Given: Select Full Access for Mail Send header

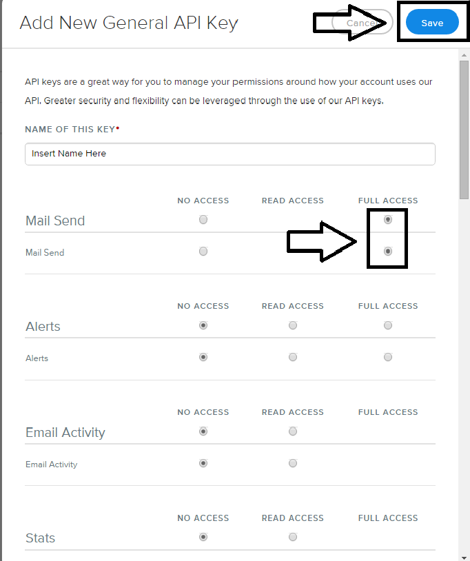Looking at the screenshot, I should tap(388, 220).
